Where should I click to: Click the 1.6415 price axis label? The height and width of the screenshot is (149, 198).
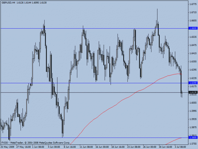tap(193, 53)
